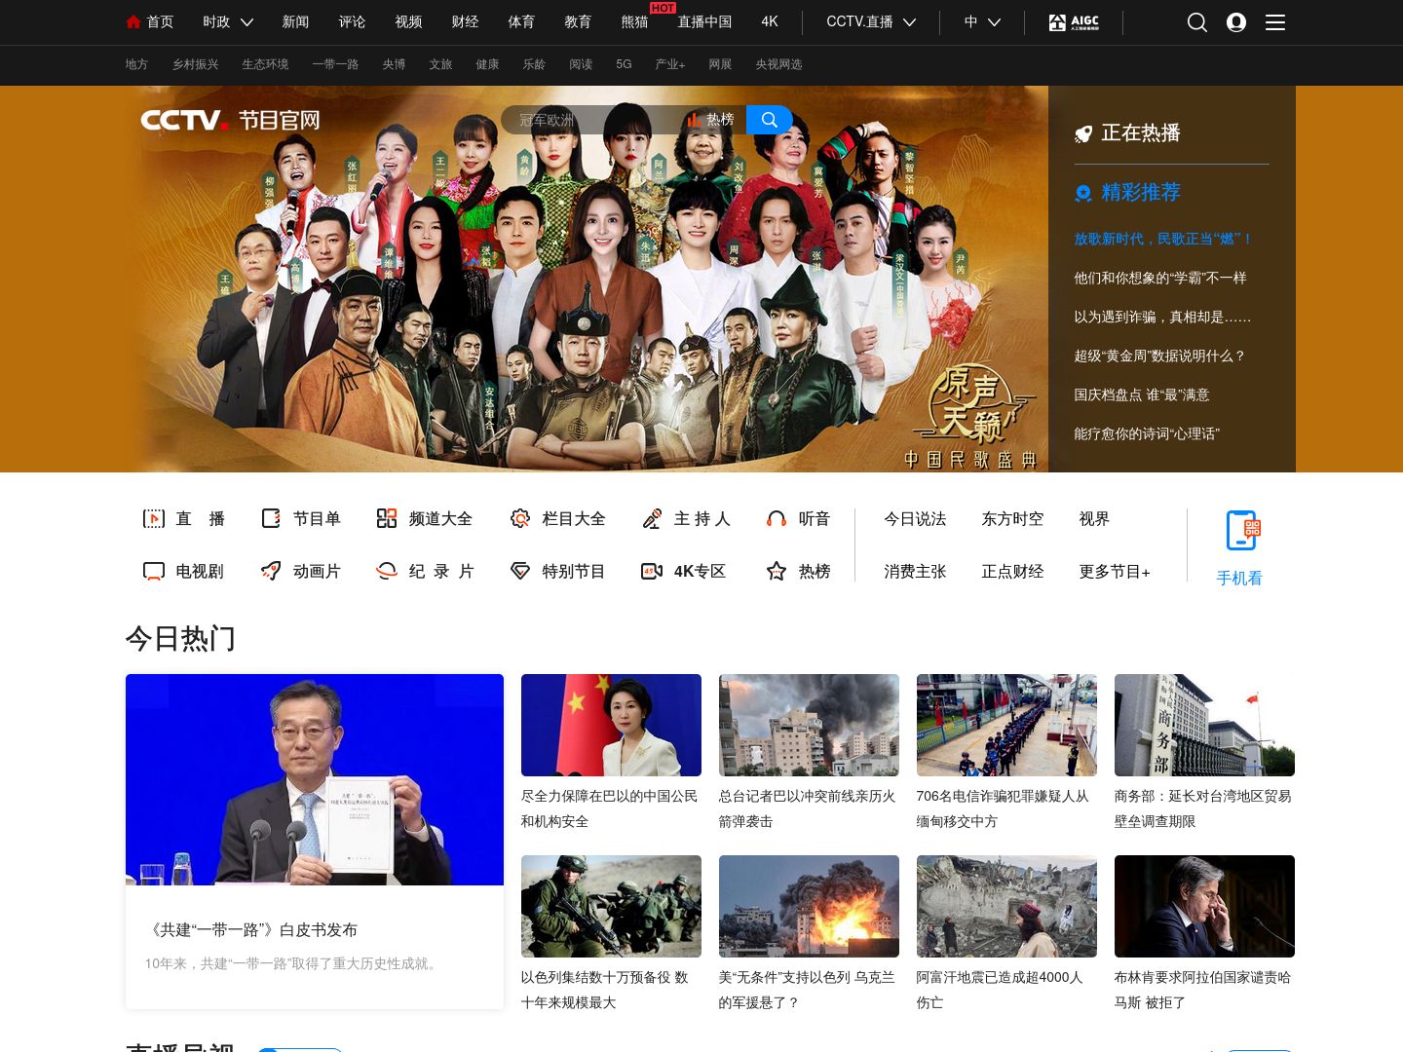The width and height of the screenshot is (1403, 1052).
Task: Click the 栏目大全 icon
Action: tap(520, 519)
